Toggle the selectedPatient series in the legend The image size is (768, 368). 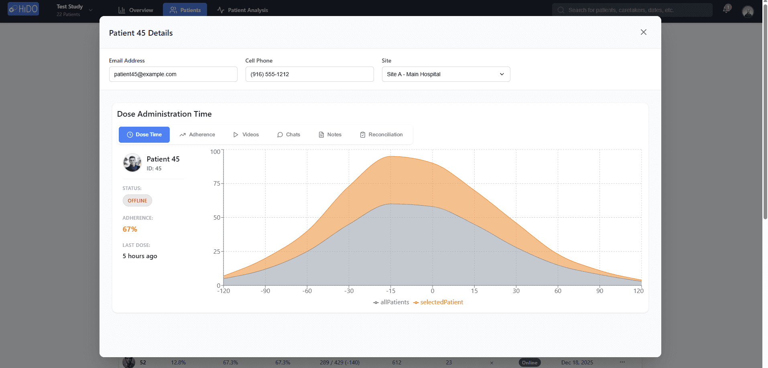click(x=438, y=302)
